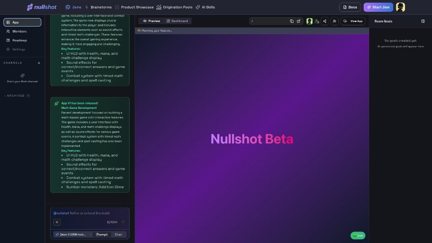Open the Docs button

350,7
